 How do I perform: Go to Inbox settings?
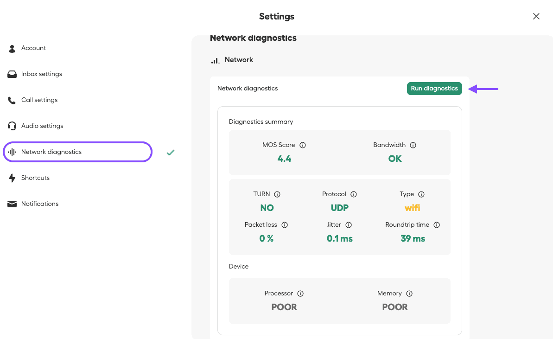coord(41,74)
